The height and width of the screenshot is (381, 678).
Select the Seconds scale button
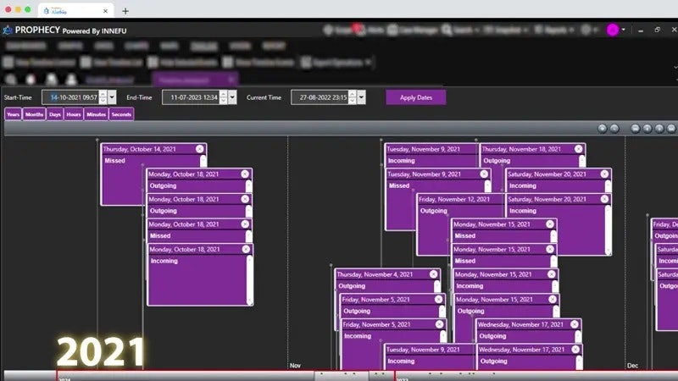121,114
